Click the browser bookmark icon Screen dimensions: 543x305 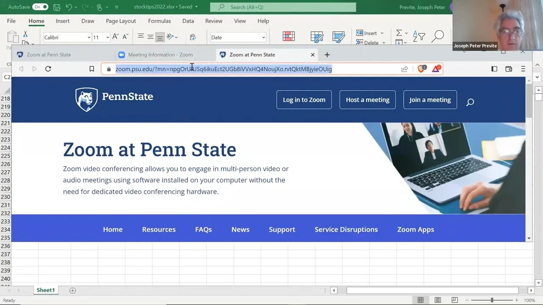tap(92, 69)
